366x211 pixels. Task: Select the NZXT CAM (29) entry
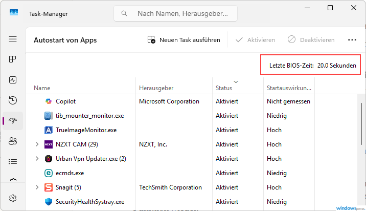77,144
